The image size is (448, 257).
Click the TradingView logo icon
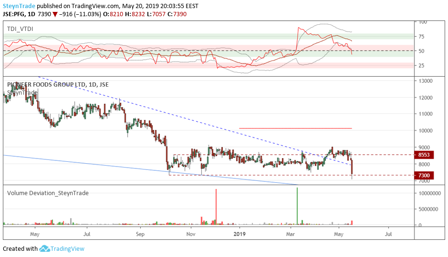tap(44, 248)
